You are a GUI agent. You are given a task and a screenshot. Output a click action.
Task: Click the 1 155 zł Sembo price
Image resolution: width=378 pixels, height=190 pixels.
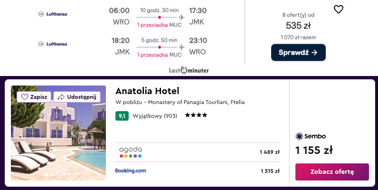314,150
